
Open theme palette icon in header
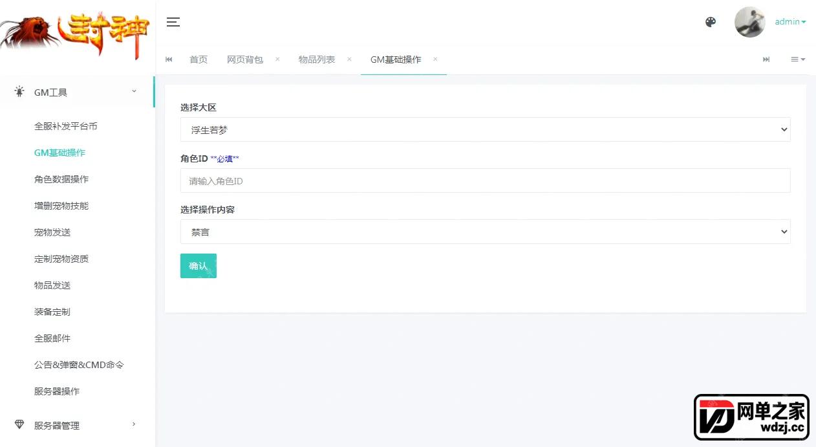[711, 22]
